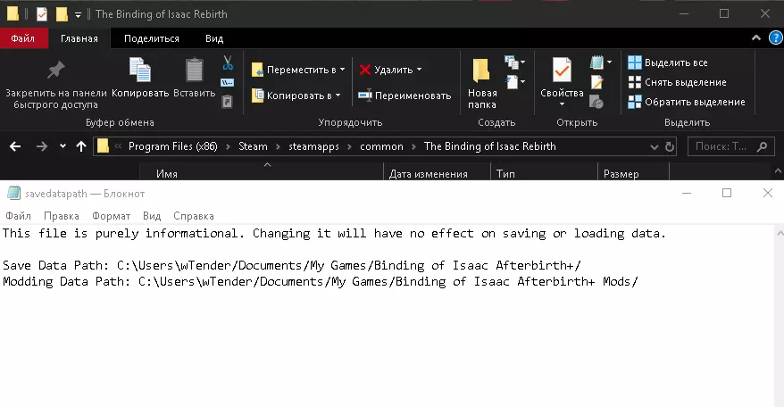Click the Копировать copy icon
The width and height of the screenshot is (784, 407).
[140, 70]
